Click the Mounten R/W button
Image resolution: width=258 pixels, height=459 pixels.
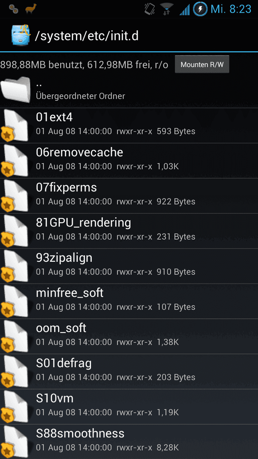[202, 65]
